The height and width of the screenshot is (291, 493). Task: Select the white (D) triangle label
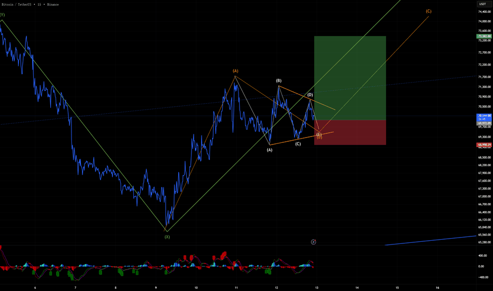point(310,95)
